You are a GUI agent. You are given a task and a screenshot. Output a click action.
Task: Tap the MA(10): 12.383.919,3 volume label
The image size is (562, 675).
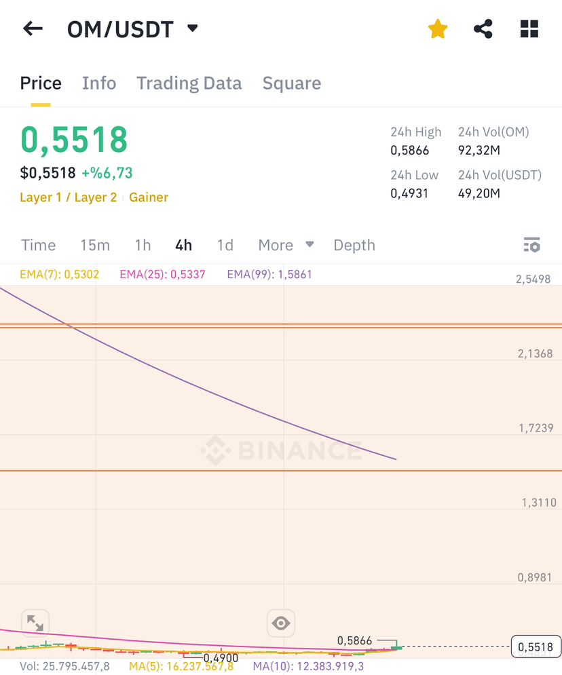tap(308, 666)
